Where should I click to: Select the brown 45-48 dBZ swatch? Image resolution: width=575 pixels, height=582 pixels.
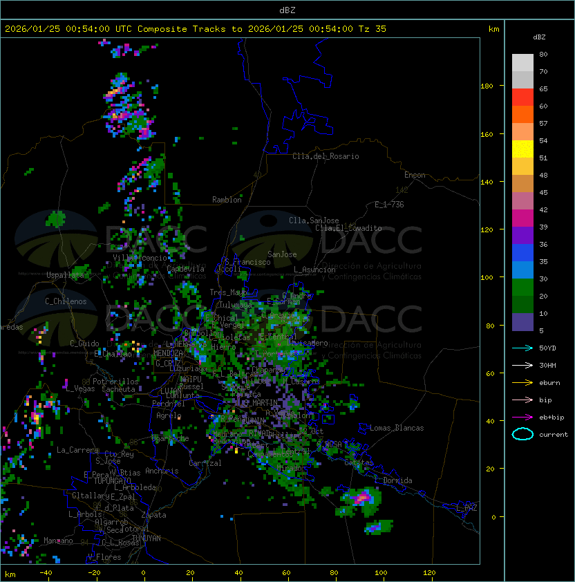pos(522,184)
